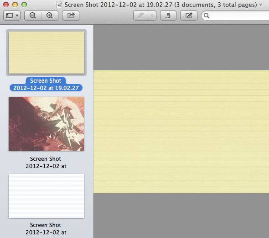Image resolution: width=269 pixels, height=238 pixels.
Task: Expand the highlight color dropdown arrow
Action: tap(152, 16)
